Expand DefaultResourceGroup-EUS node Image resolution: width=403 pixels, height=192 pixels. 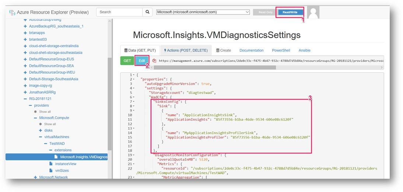coord(25,59)
